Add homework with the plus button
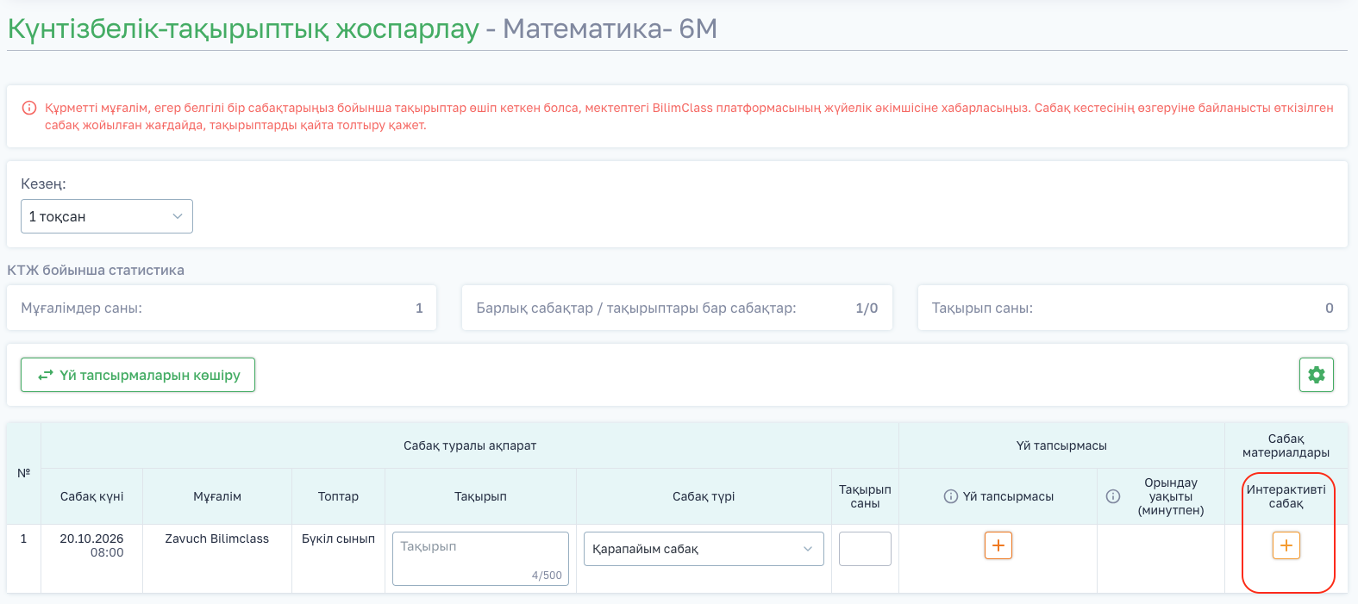This screenshot has width=1358, height=604. click(998, 545)
